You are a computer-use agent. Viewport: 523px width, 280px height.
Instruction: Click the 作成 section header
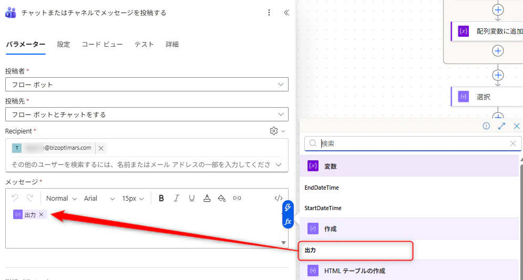point(409,229)
